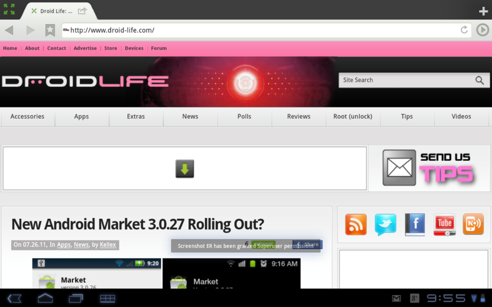The width and height of the screenshot is (492, 307).
Task: Tap the browser back arrow
Action: [9, 30]
